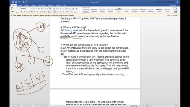This screenshot has height=107, width=190.
Task: Apply the Normal style
Action: coord(86,10)
